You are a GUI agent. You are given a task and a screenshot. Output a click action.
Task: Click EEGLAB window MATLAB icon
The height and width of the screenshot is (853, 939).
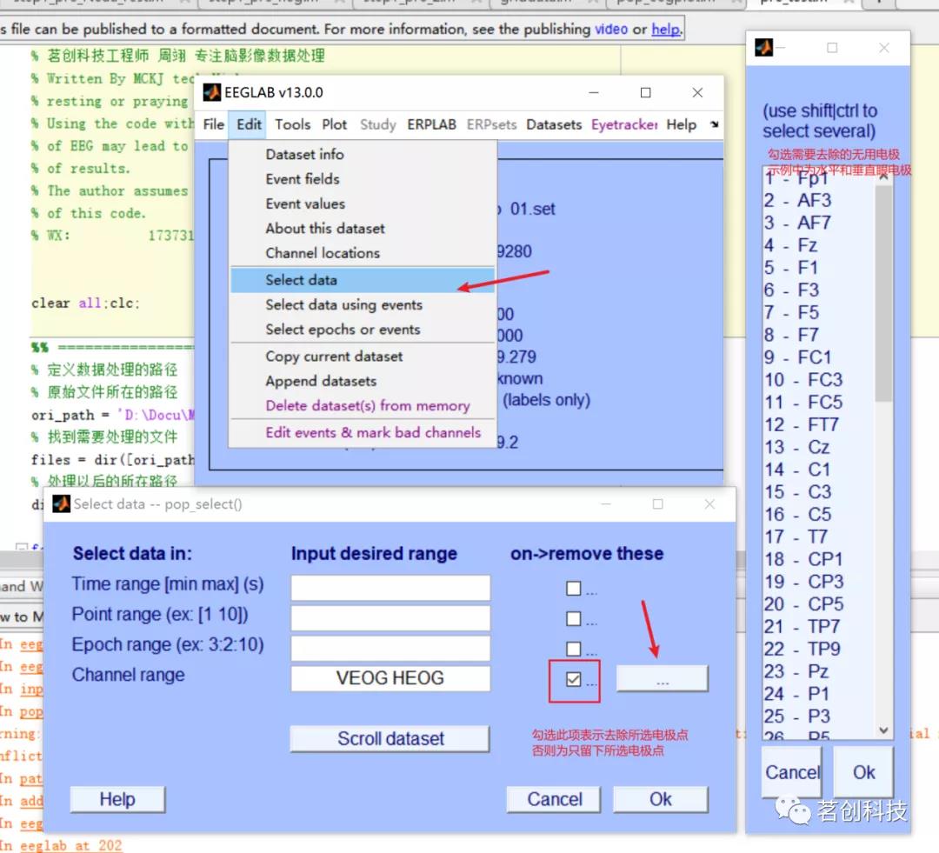[212, 92]
